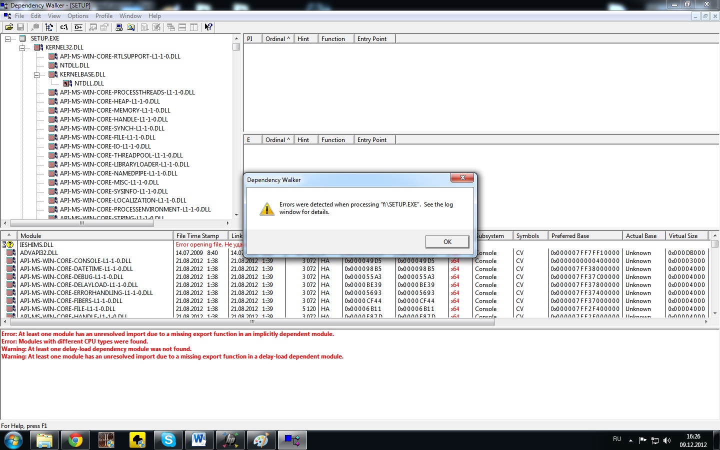Click the IESHIMS.DLL question mark module icon
This screenshot has height=450, width=720.
point(9,245)
